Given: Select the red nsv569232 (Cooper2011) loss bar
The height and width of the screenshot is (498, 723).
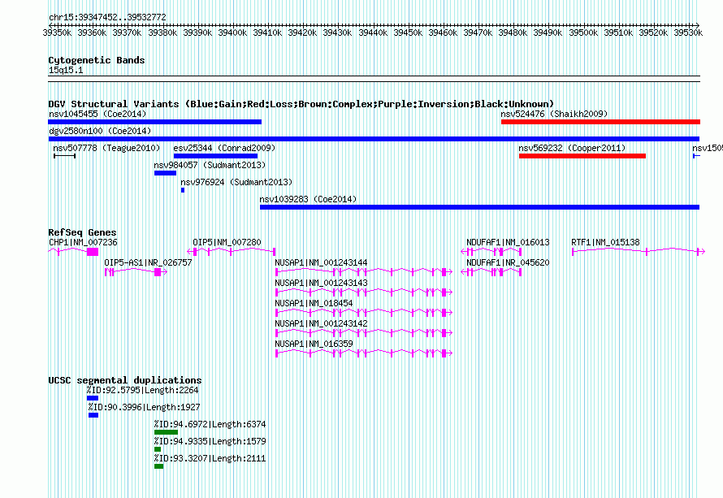Looking at the screenshot, I should point(582,156).
